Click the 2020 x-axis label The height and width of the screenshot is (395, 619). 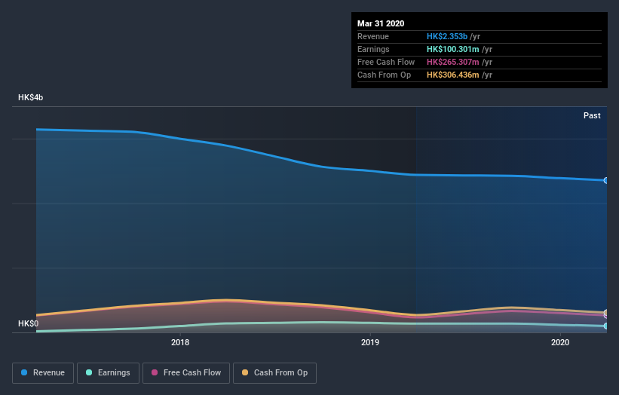tap(560, 342)
